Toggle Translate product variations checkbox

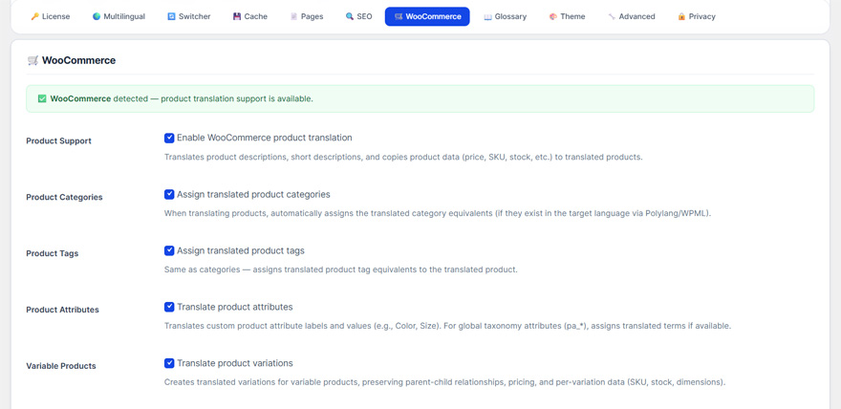pos(169,363)
